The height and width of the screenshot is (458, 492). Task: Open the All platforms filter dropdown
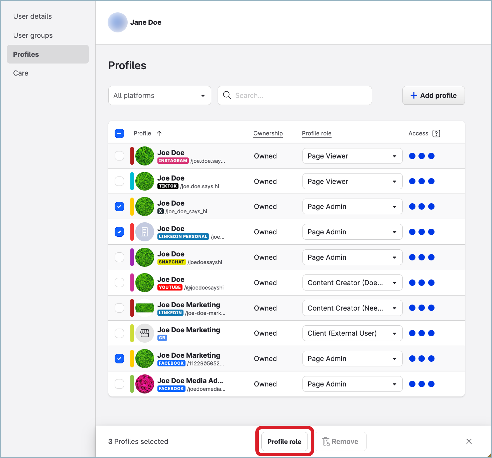click(159, 96)
